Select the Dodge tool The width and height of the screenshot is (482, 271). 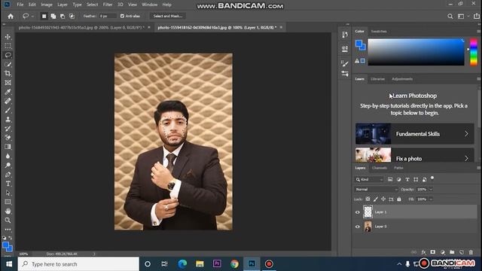click(x=8, y=166)
